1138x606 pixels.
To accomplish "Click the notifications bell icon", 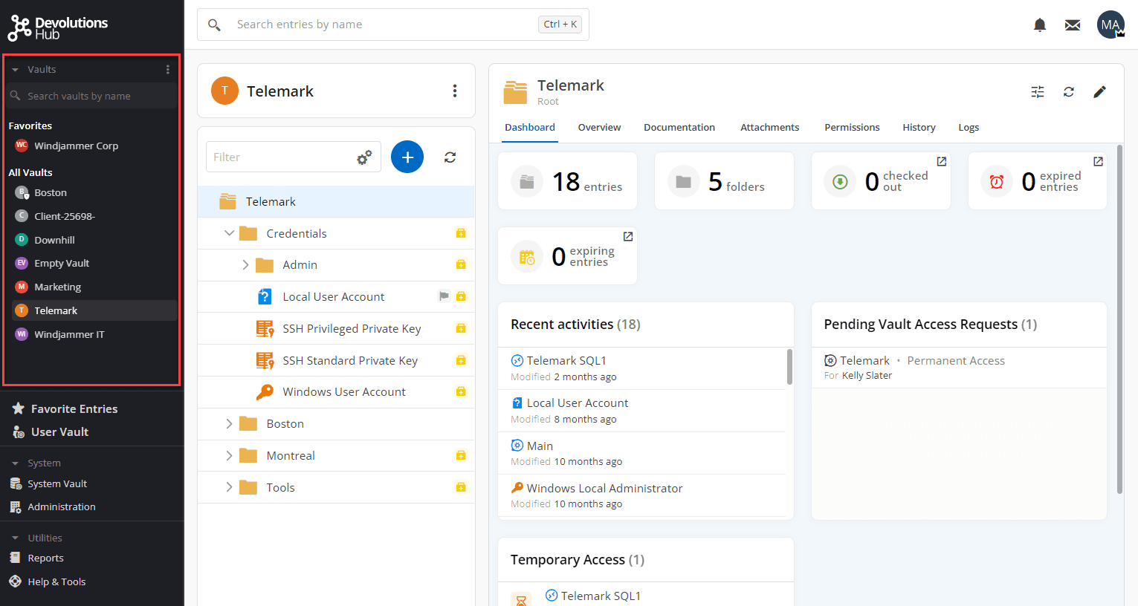I will click(1039, 25).
